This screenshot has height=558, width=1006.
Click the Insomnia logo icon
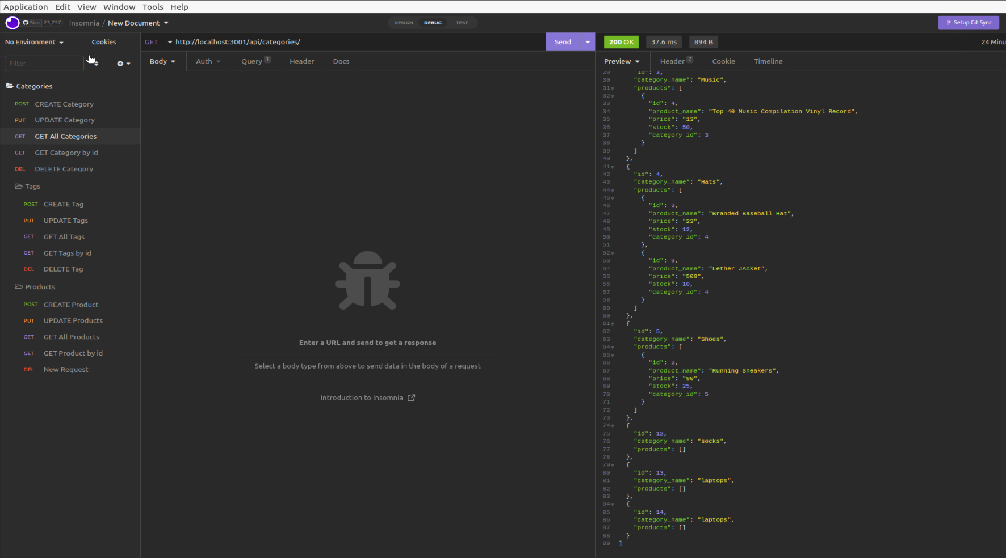[x=12, y=23]
